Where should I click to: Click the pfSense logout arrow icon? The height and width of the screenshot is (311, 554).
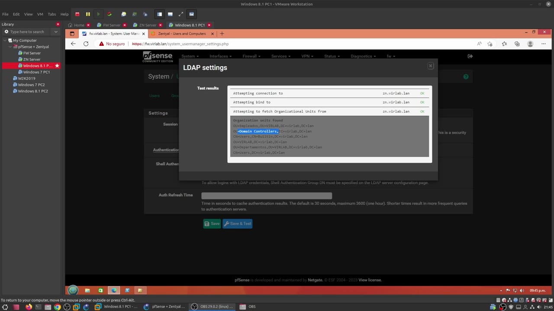[x=470, y=56]
